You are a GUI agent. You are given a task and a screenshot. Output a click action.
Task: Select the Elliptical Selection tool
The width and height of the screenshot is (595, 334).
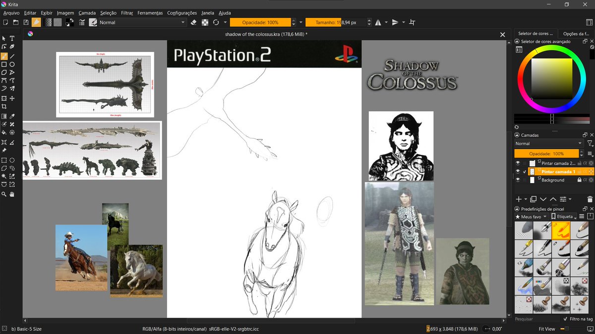point(12,160)
